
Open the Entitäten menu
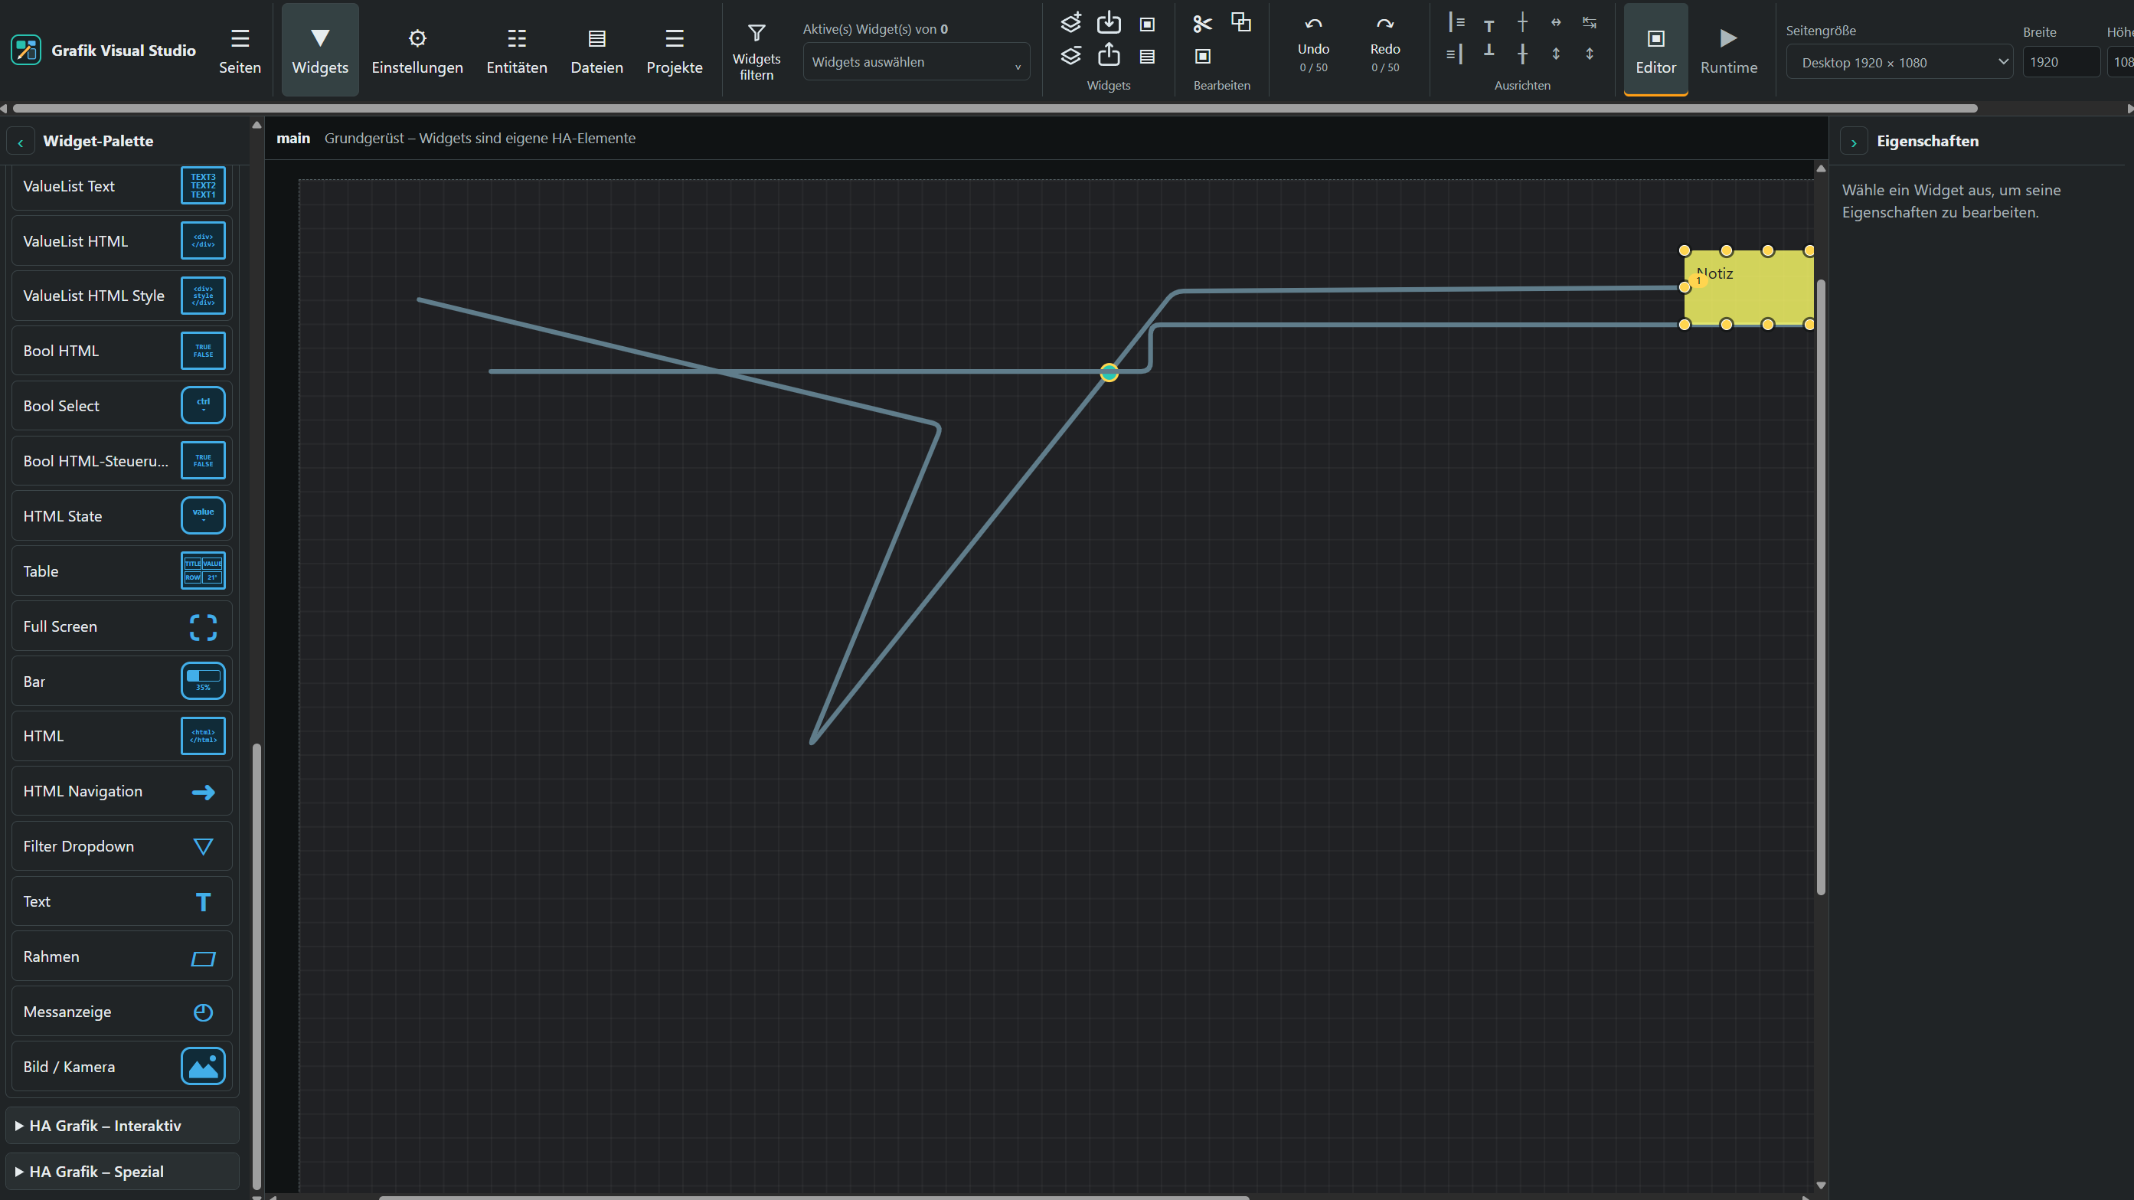pos(516,50)
